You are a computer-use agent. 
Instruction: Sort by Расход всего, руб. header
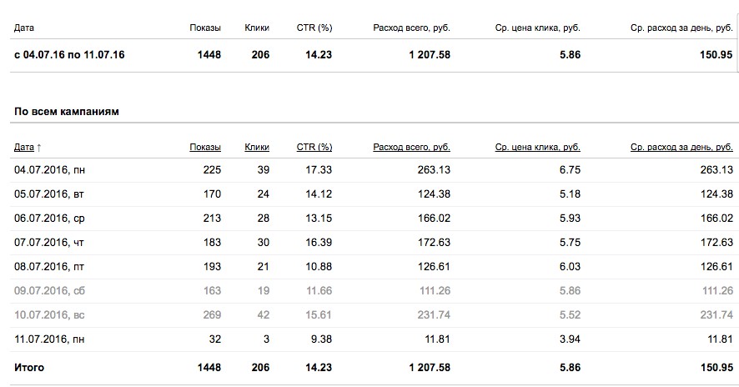(411, 148)
